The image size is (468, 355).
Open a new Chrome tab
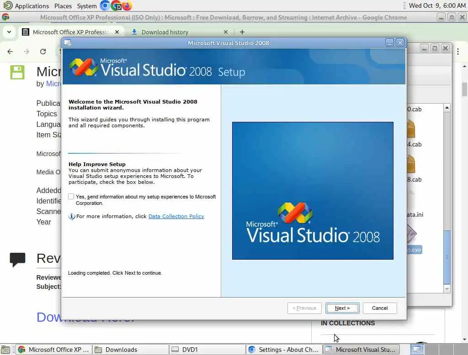coord(242,32)
